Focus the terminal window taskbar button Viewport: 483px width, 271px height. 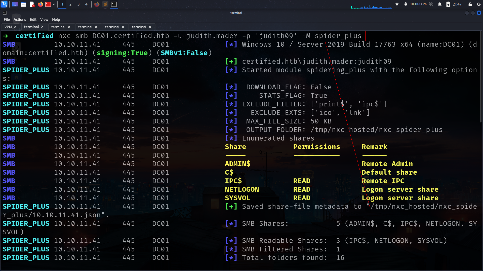[114, 4]
